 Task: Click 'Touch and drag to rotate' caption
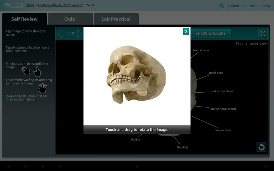(137, 130)
